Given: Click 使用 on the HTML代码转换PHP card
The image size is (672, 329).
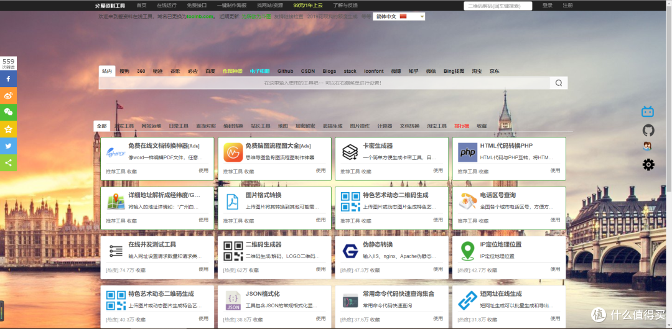Looking at the screenshot, I should (555, 170).
